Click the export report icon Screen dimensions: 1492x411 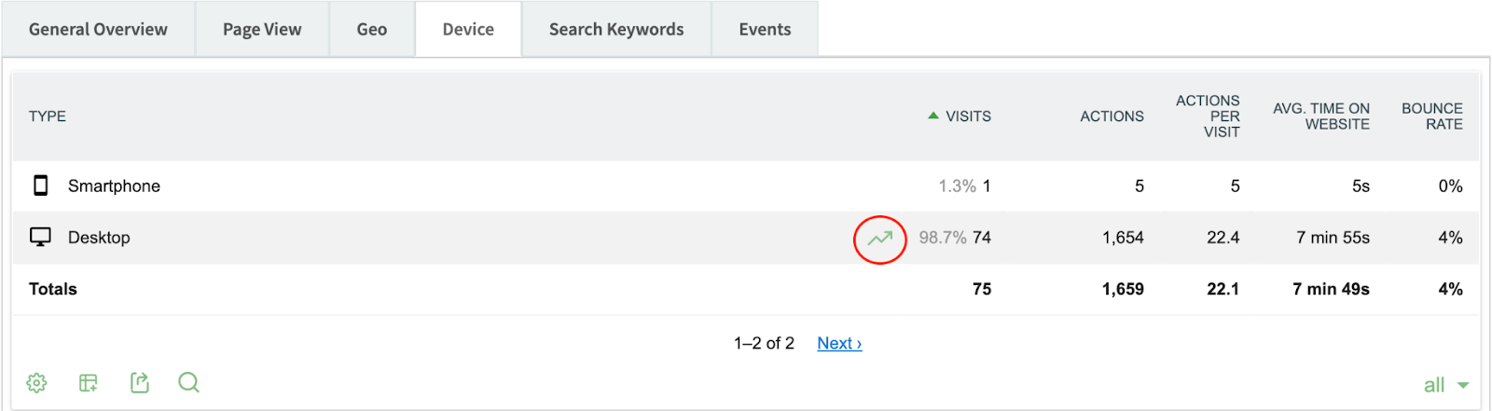(140, 383)
